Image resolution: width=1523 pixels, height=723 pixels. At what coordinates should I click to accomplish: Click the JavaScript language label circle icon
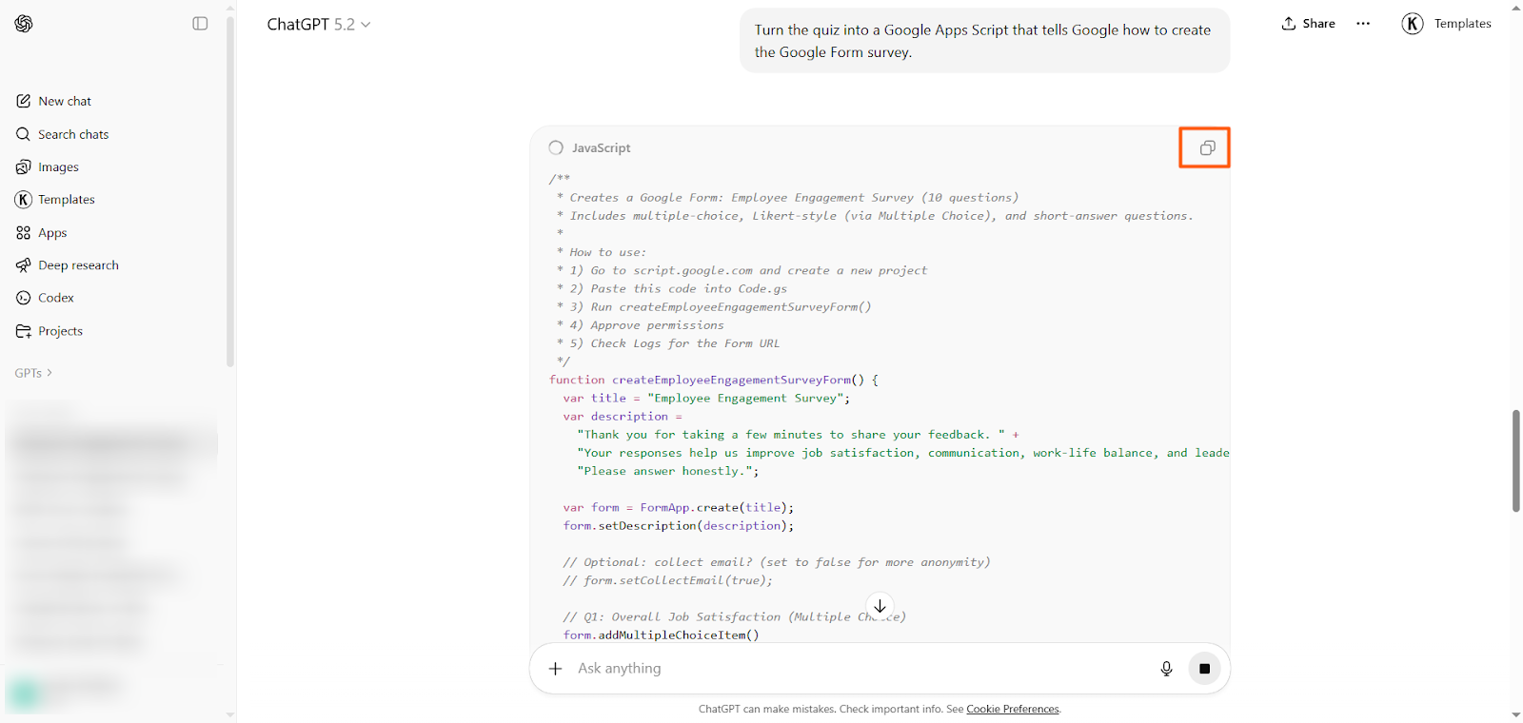click(556, 147)
